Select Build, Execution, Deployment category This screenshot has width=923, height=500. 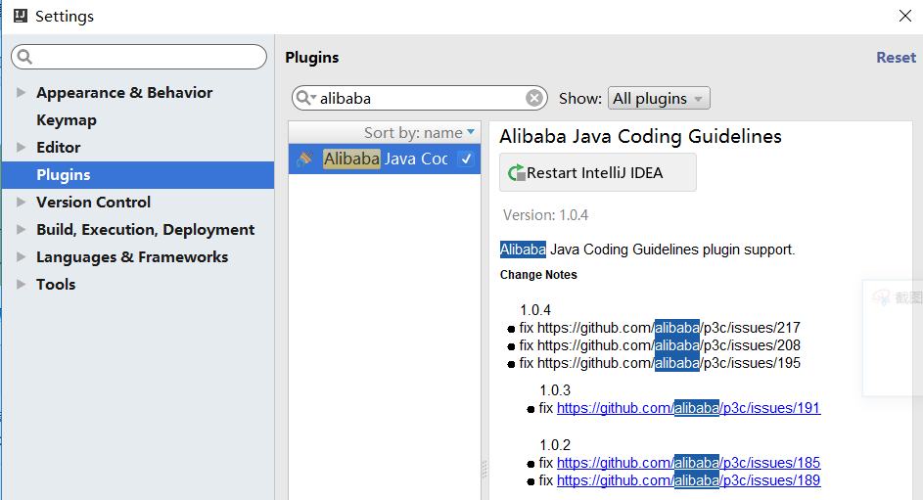click(146, 229)
